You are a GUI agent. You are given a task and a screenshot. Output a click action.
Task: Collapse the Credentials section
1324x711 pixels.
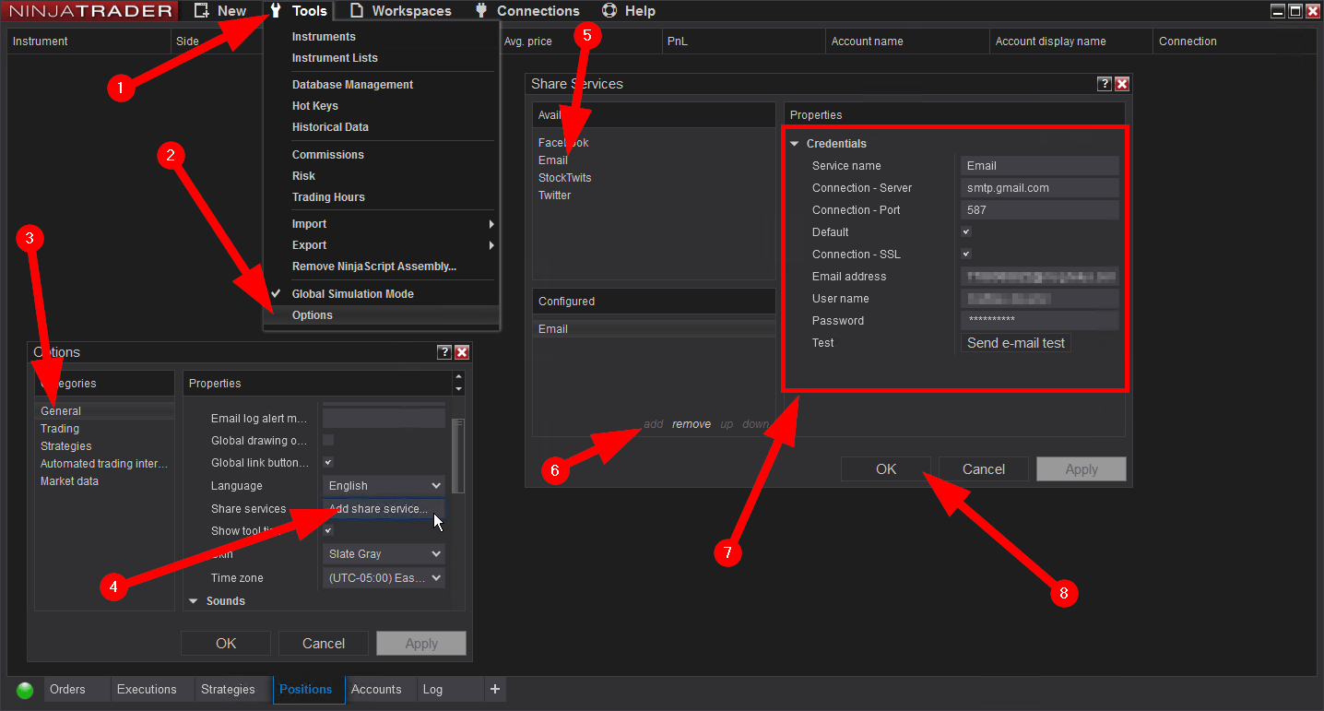(x=795, y=144)
